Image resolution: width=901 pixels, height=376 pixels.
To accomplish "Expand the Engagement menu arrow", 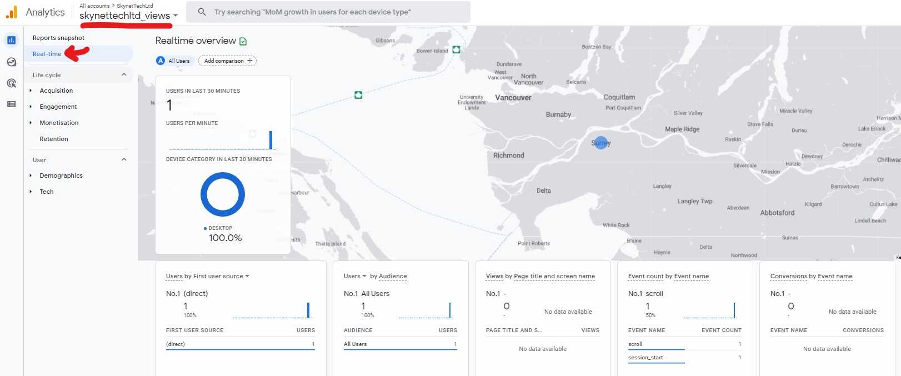I will tap(31, 107).
